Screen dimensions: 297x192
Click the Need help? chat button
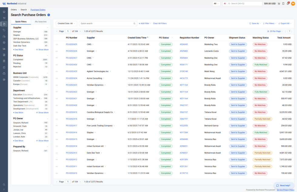point(283,186)
